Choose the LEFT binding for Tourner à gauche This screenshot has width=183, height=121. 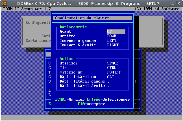click(112, 41)
